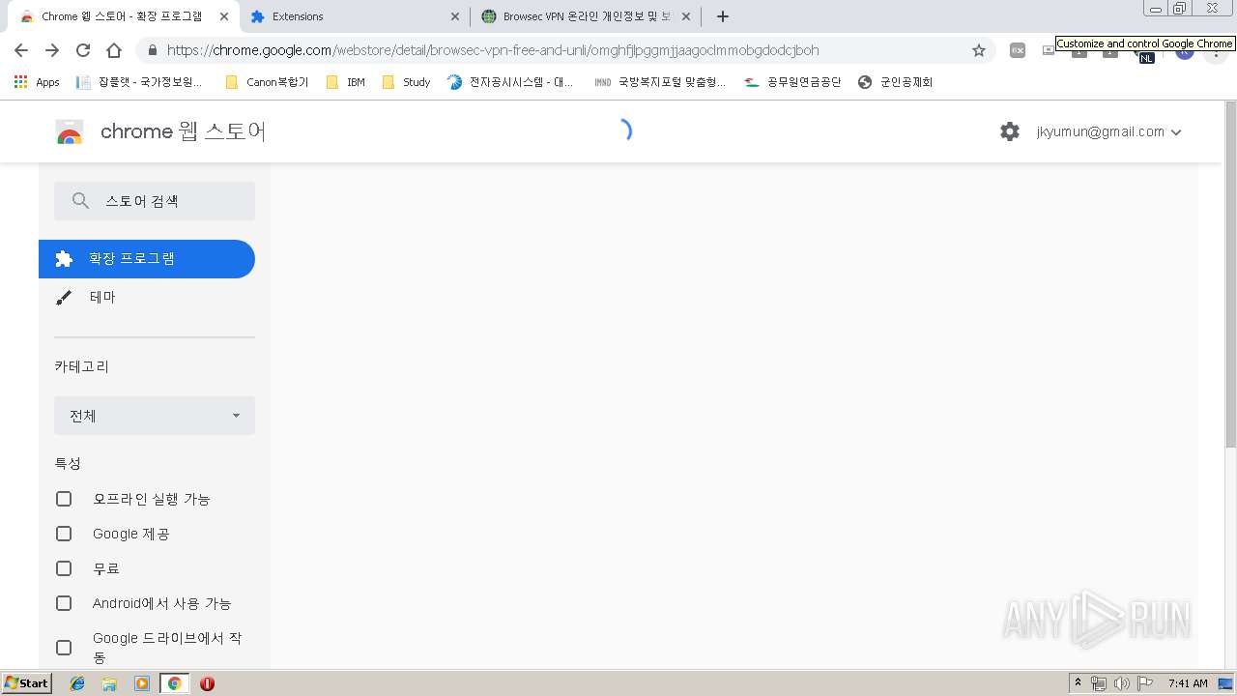The height and width of the screenshot is (696, 1237).
Task: Open the Chrome three-dot menu
Action: coord(1215,52)
